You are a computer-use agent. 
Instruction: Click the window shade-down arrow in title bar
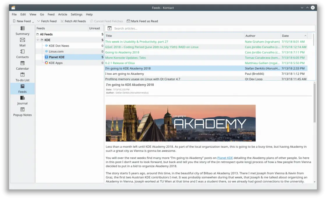(x=302, y=8)
